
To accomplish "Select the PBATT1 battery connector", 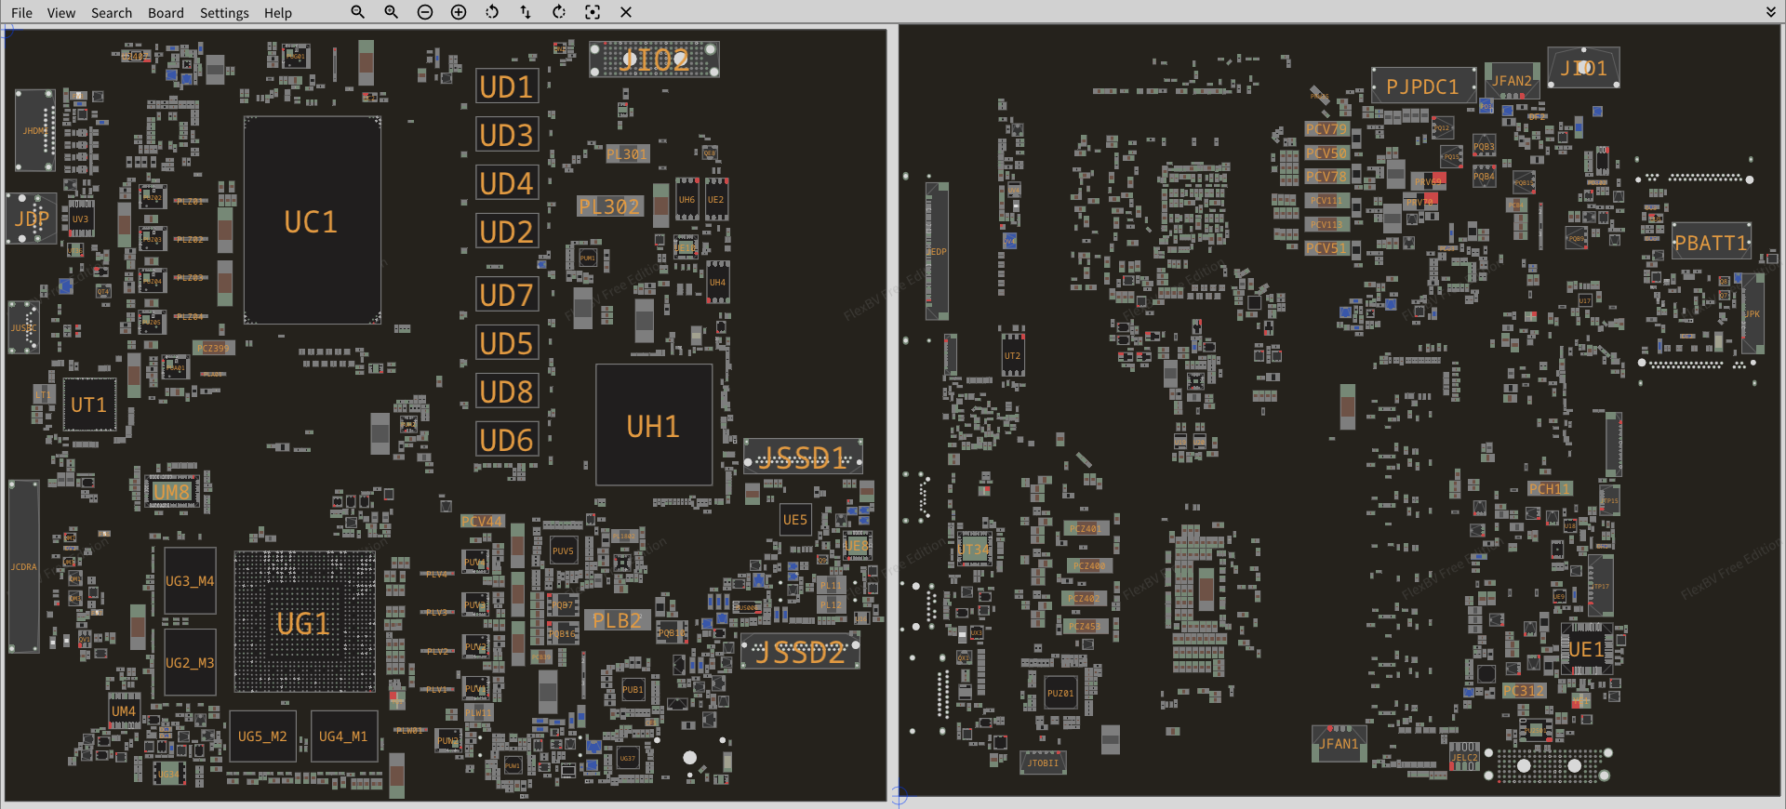I will [1711, 243].
